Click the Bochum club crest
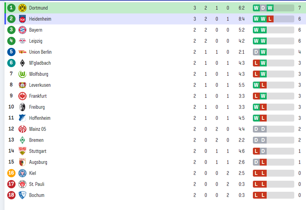This screenshot has width=306, height=210. 22,195
